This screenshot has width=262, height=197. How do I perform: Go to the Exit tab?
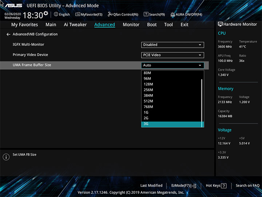(x=184, y=25)
